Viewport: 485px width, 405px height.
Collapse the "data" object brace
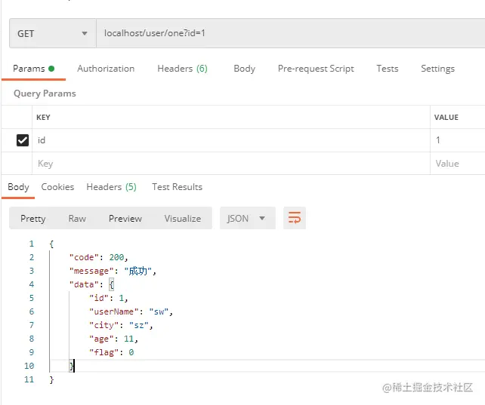(111, 284)
